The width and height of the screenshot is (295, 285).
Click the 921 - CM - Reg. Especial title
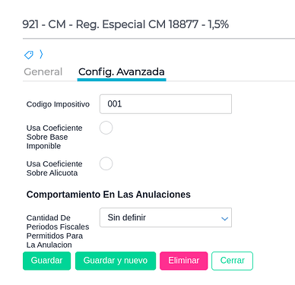(x=125, y=24)
